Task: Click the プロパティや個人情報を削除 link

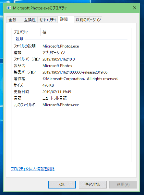Action: 33,169
